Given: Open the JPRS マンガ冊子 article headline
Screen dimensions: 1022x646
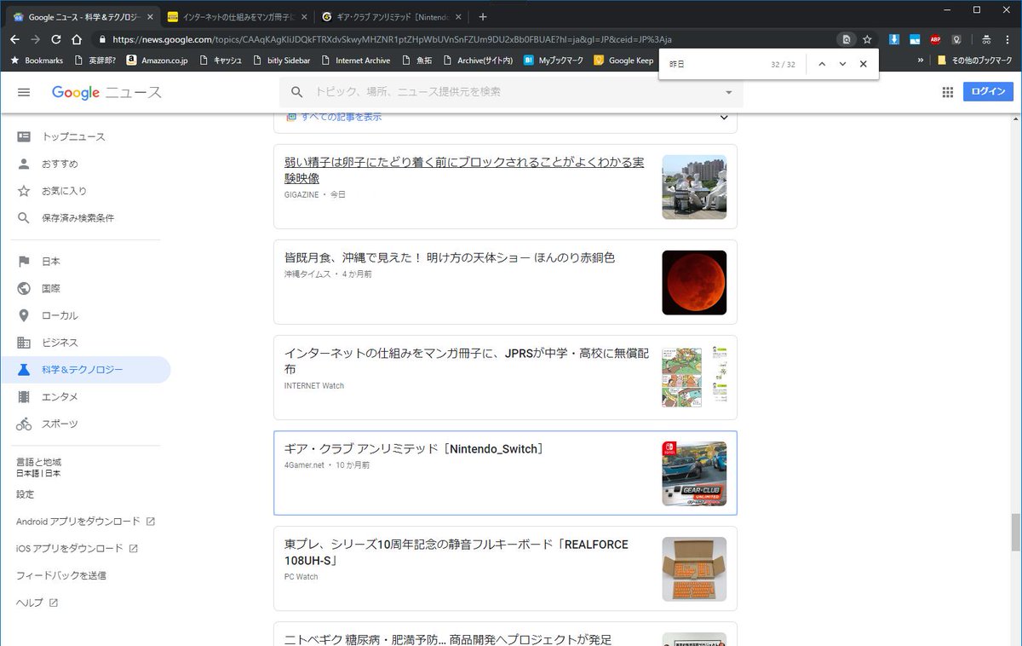Looking at the screenshot, I should click(467, 360).
